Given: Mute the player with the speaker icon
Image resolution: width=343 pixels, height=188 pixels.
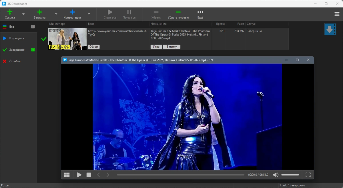Looking at the screenshot, I should 276,175.
